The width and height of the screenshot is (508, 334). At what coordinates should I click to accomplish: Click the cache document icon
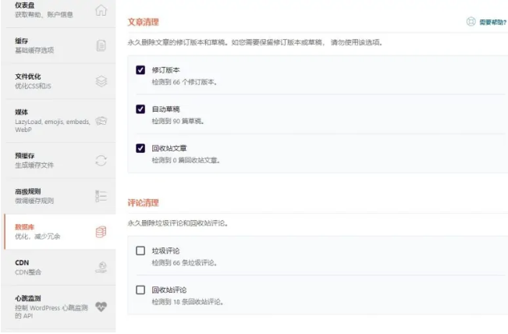point(101,45)
